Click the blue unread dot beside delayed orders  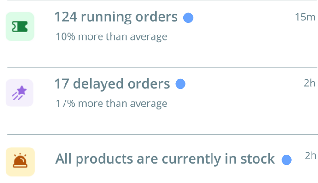pyautogui.click(x=180, y=84)
